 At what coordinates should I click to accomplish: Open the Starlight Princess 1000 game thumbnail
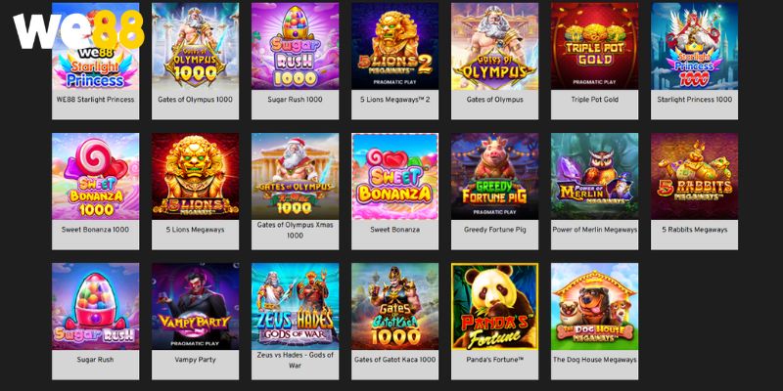click(x=695, y=46)
